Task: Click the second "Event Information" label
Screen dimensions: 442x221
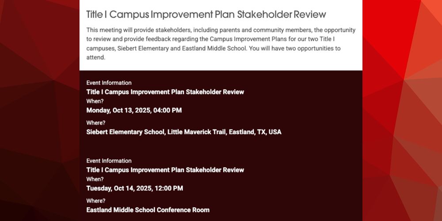Action: (x=109, y=161)
